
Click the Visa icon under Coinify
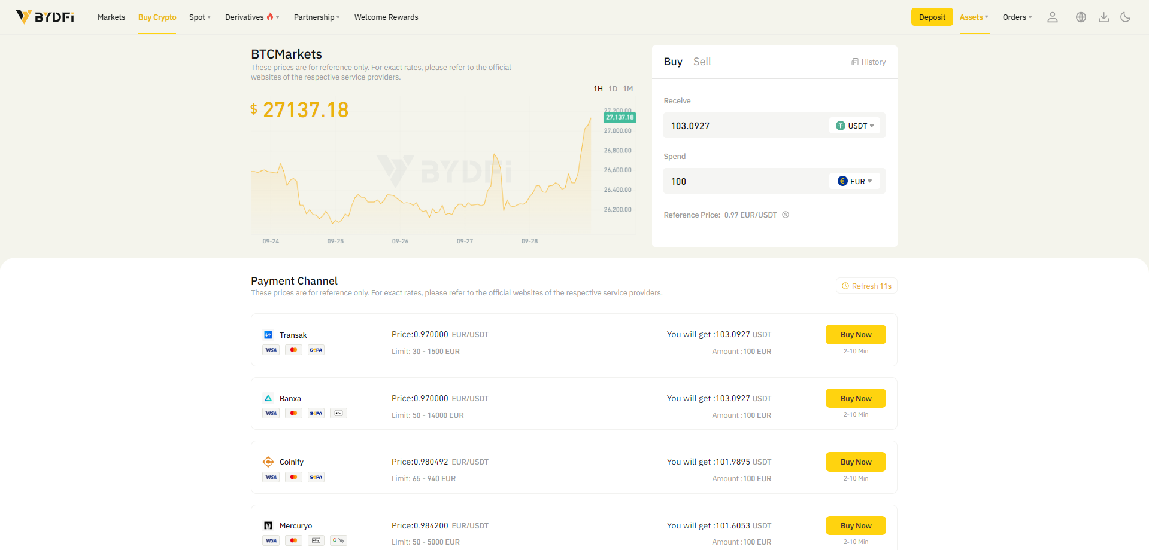pos(271,477)
